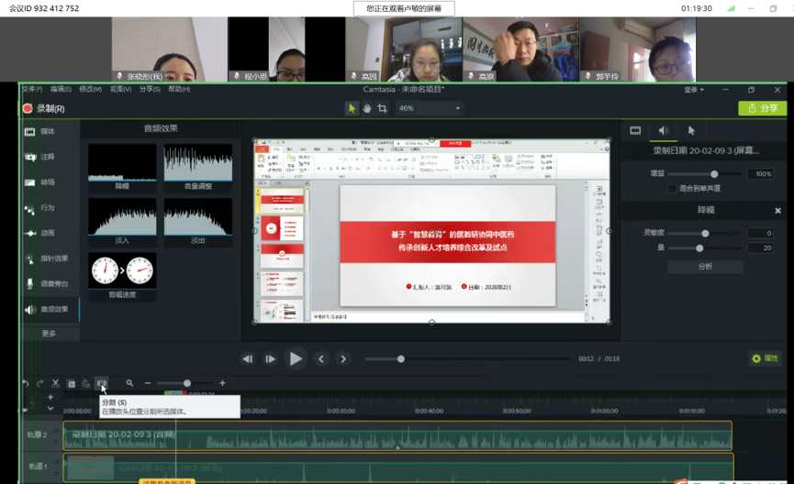794x484 pixels.
Task: Click the next frame step button
Action: pyautogui.click(x=271, y=359)
